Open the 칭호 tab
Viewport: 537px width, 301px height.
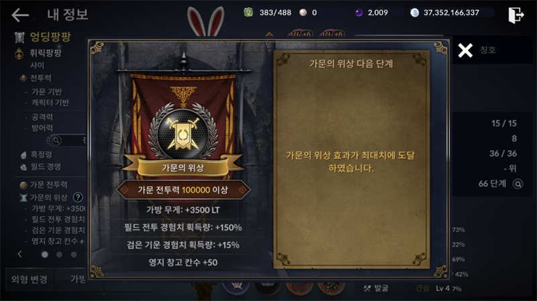[488, 50]
